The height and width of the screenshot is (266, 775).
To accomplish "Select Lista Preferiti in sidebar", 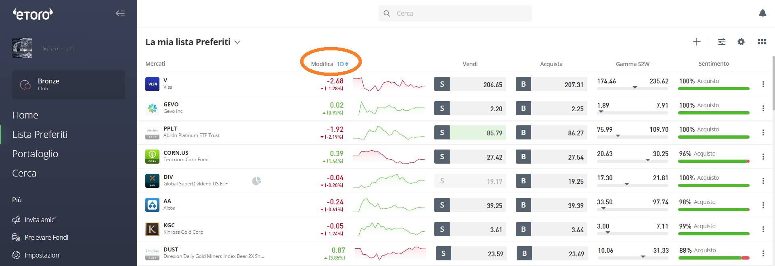I will (40, 135).
